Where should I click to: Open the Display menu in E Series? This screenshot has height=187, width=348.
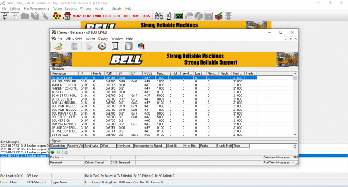pyautogui.click(x=103, y=39)
